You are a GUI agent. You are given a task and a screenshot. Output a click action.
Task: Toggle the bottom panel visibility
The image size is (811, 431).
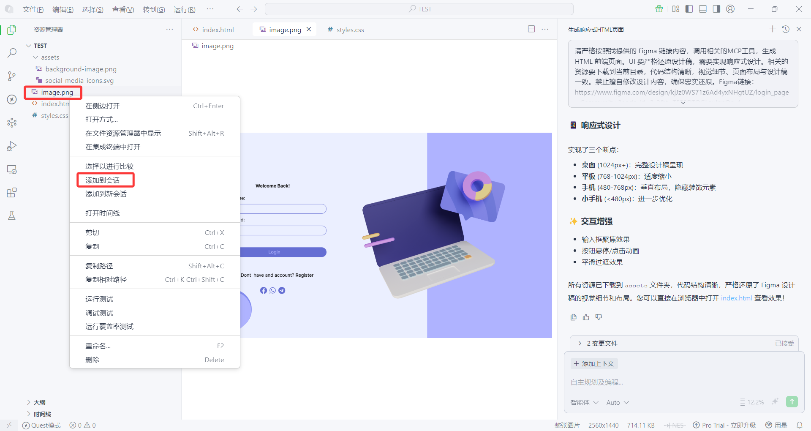tap(702, 8)
